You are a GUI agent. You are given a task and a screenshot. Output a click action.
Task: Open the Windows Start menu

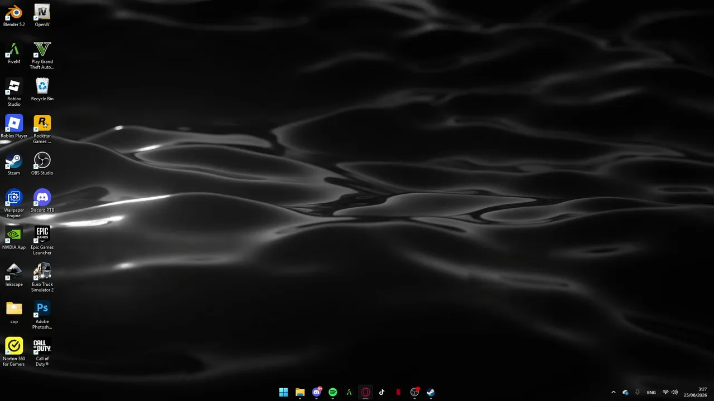pos(283,392)
